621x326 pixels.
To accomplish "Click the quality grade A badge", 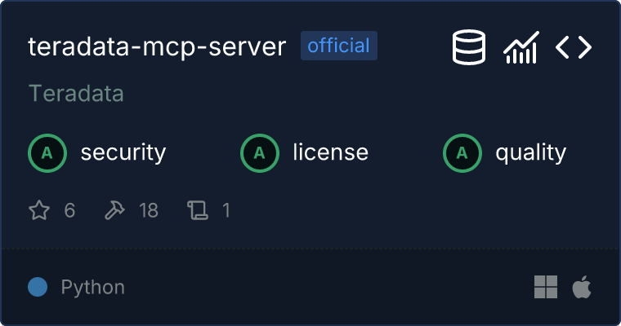I will pos(462,153).
